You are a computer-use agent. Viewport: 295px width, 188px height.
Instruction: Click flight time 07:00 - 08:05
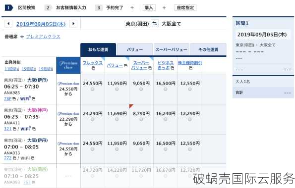pyautogui.click(x=21, y=147)
